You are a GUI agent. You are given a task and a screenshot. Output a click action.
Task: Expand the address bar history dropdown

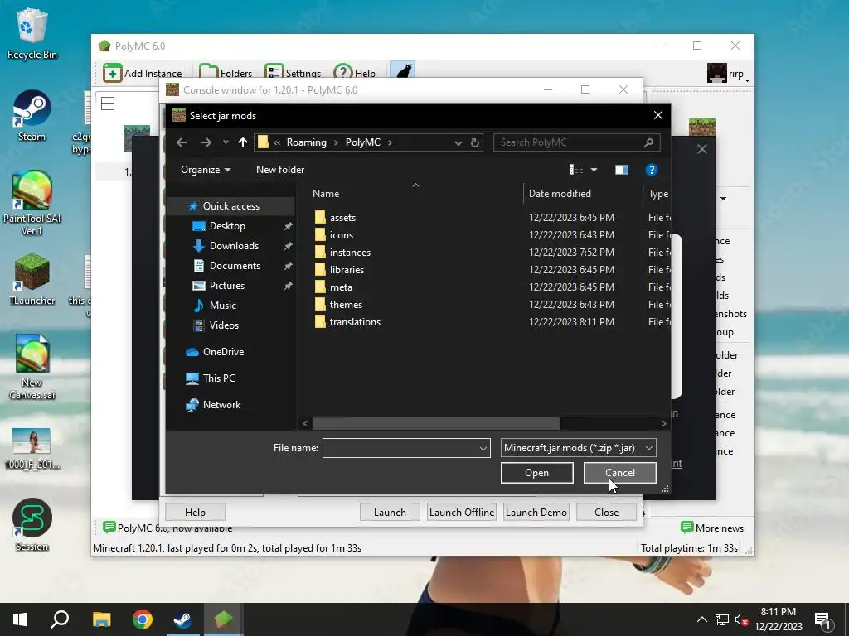click(458, 142)
